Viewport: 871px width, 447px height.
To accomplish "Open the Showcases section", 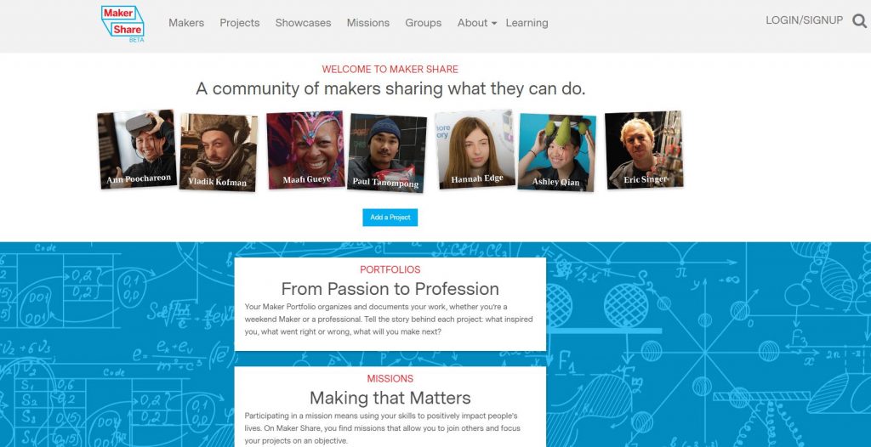I will coord(304,23).
